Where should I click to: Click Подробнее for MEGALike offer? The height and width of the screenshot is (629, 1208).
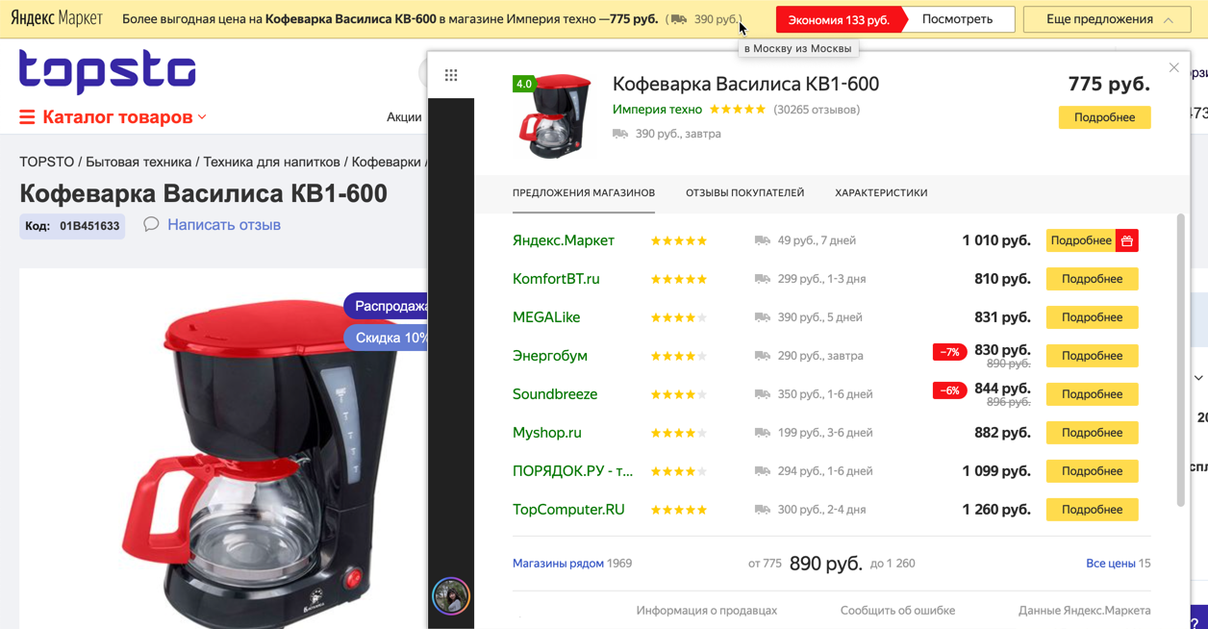click(x=1093, y=317)
